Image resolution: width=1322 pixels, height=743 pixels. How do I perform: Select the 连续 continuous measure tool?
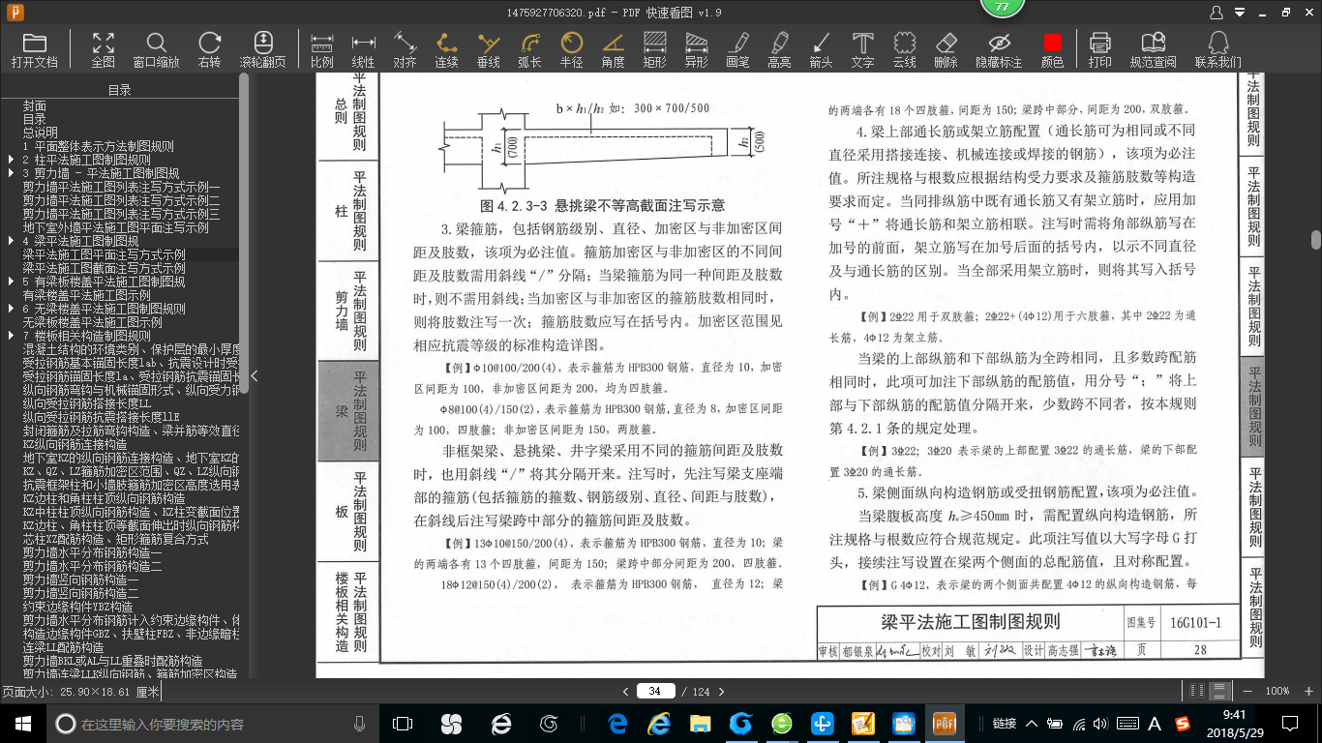point(446,49)
